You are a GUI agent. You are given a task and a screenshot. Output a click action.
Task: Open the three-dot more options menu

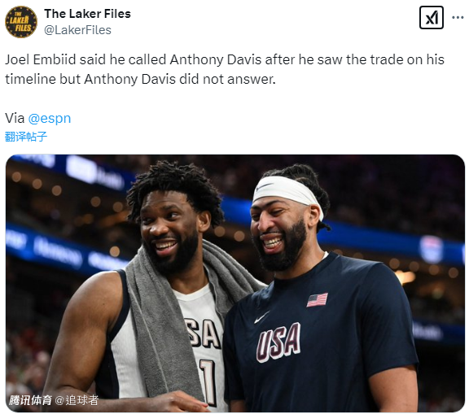458,17
